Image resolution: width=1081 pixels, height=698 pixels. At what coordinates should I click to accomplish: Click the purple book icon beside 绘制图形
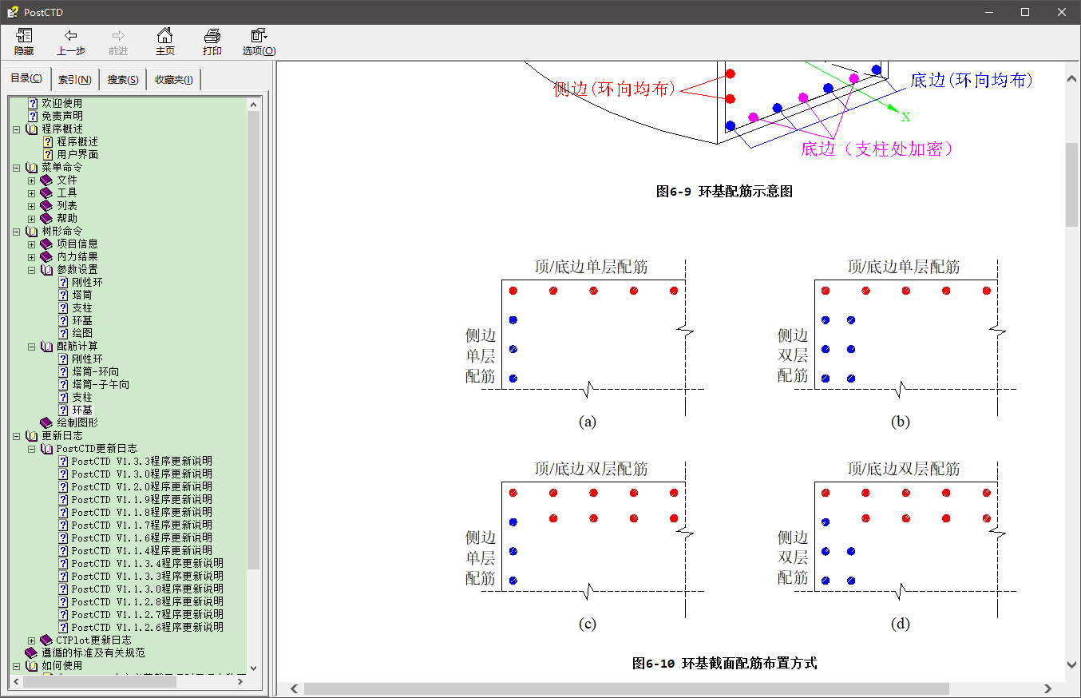click(47, 422)
